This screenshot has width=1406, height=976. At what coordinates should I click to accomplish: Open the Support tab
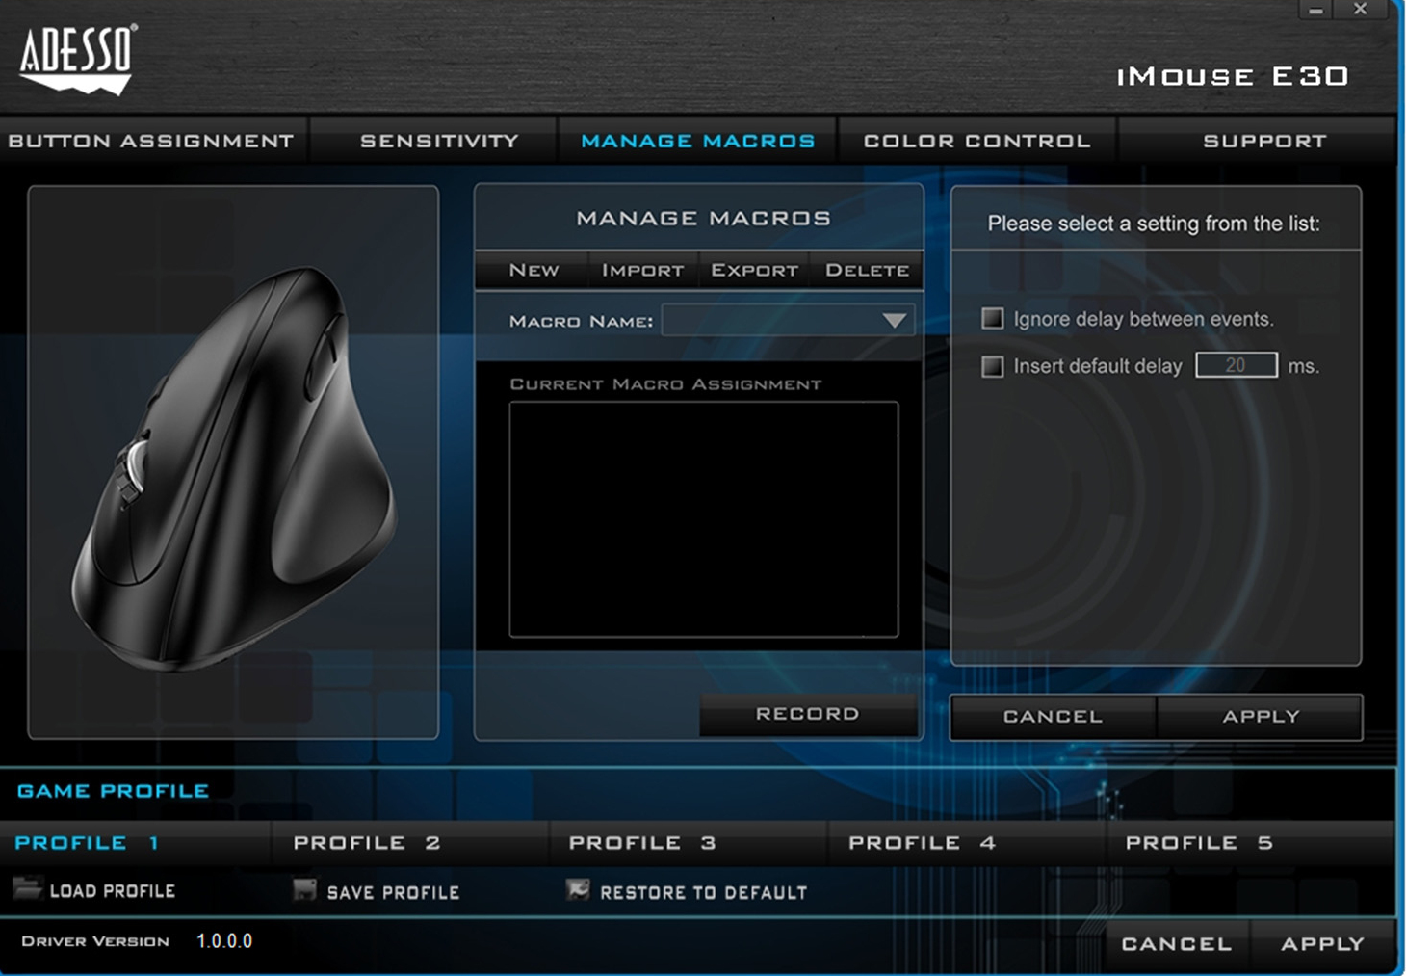click(1263, 141)
